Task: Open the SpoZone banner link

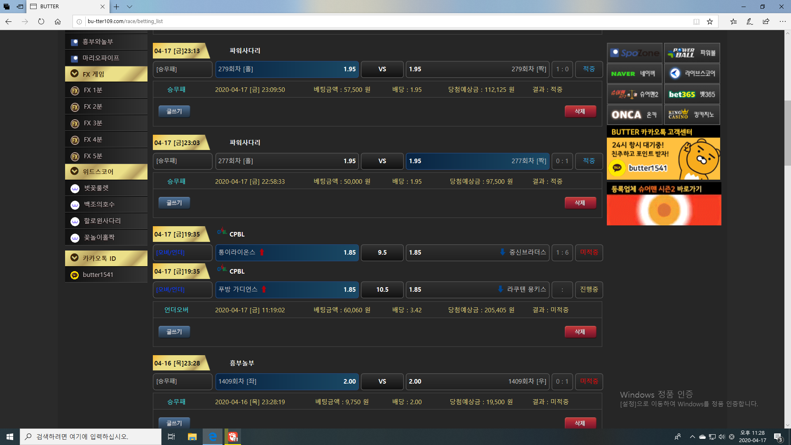Action: 634,53
